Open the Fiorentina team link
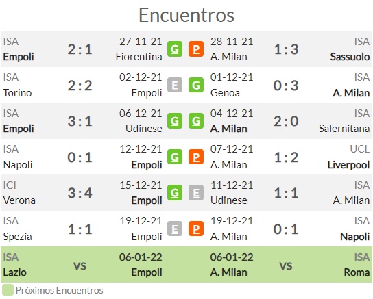Screen dimensions: 373x299 point(139,57)
